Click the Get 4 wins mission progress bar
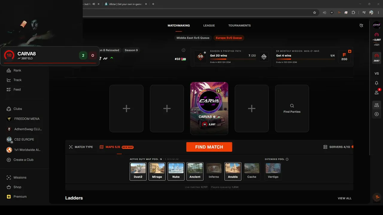This screenshot has width=383, height=215. (x=305, y=59)
